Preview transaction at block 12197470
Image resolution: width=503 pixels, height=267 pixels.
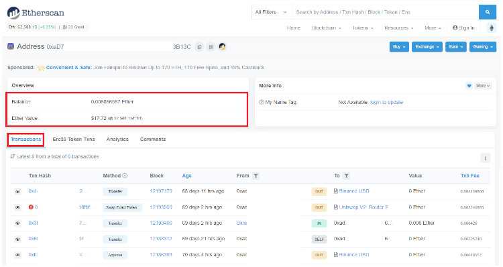(17, 192)
